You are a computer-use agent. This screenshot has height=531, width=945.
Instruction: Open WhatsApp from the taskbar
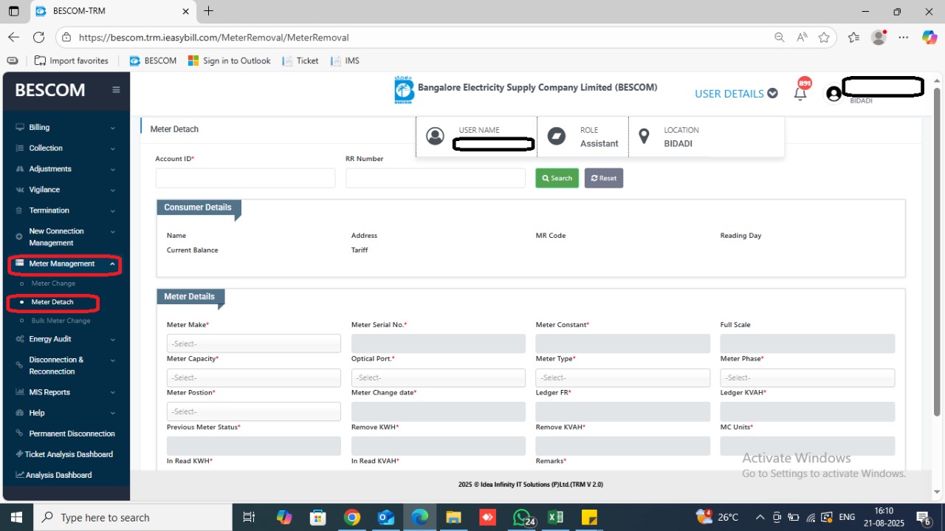[x=522, y=517]
